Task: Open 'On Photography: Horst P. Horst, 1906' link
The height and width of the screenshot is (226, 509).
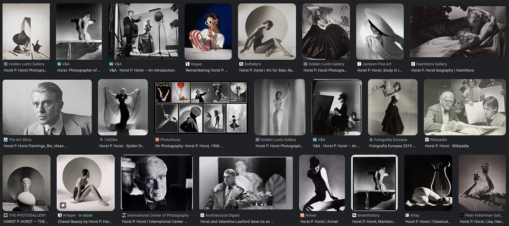Action: [189, 146]
